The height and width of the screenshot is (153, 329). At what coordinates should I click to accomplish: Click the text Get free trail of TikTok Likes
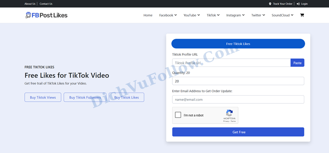[x=56, y=83]
